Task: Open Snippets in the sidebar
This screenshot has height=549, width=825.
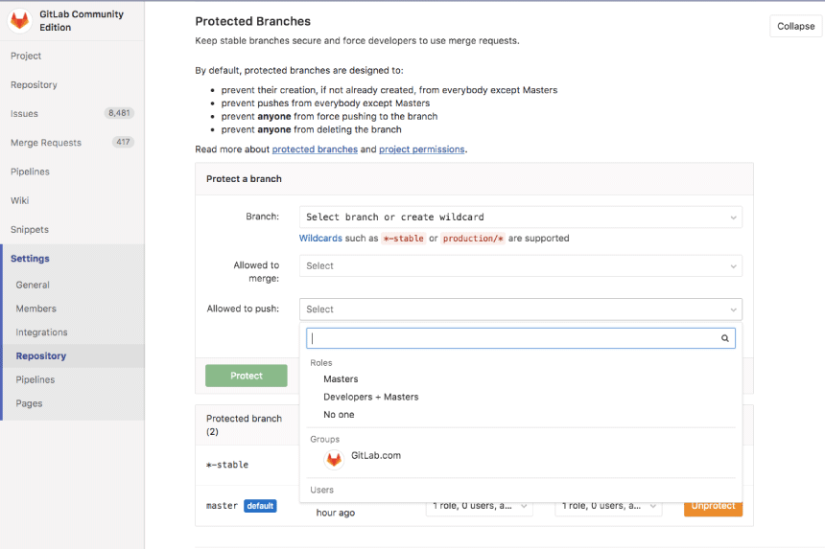Action: (x=30, y=229)
